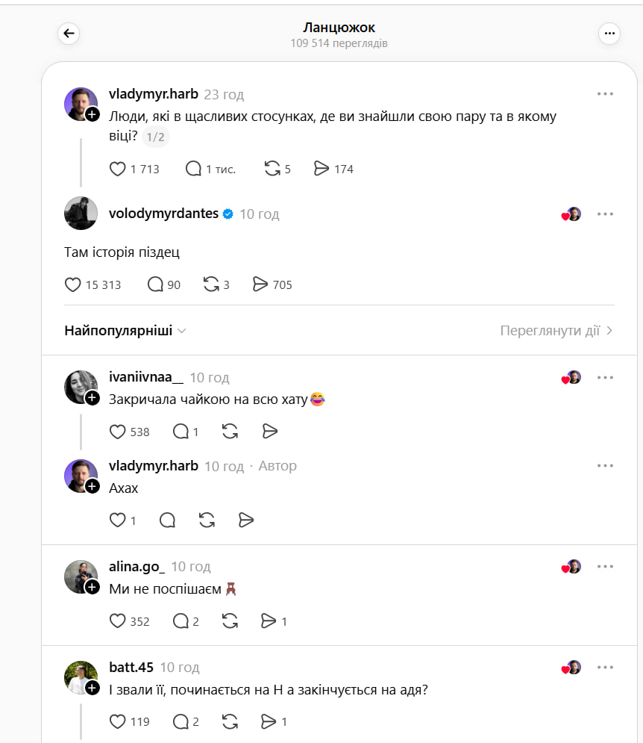Open the ivaniivnaa__ profile link
Viewport: 643px width, 743px height.
click(x=146, y=378)
